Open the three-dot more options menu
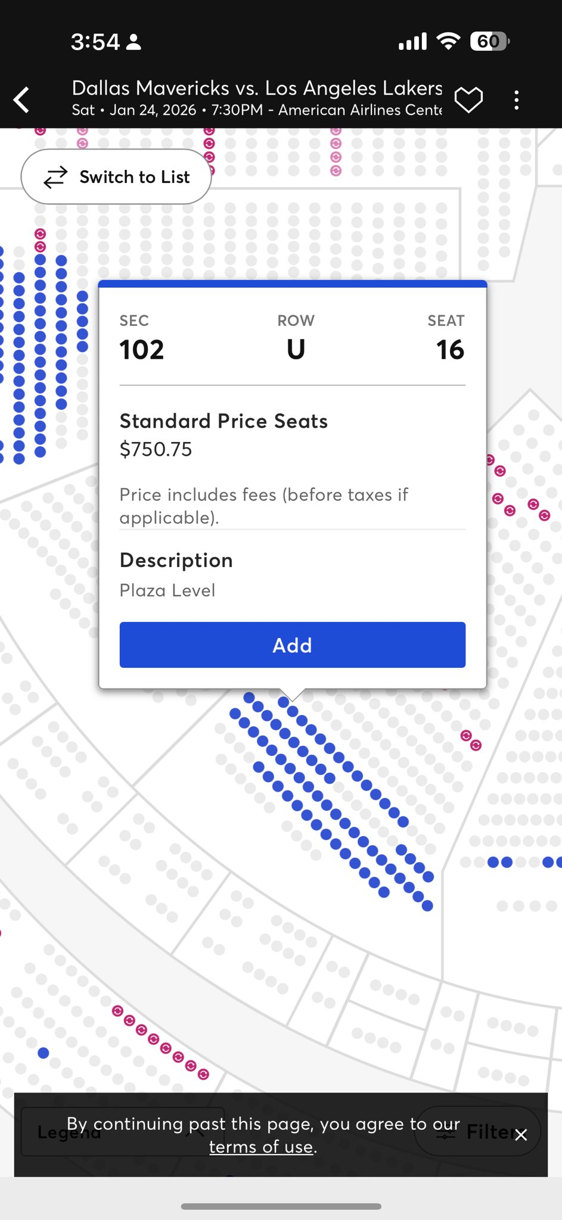Viewport: 562px width, 1220px height. click(x=516, y=100)
